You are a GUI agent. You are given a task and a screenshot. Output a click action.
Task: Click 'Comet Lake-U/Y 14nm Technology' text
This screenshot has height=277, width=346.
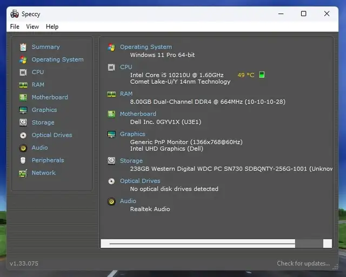pos(180,82)
